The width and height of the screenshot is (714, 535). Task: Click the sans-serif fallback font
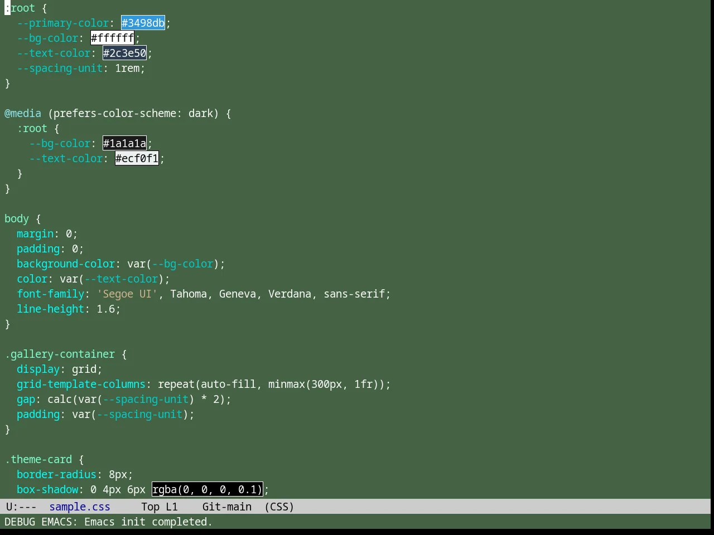354,294
